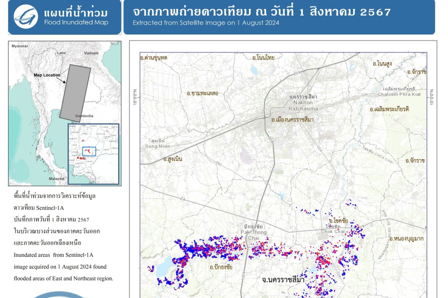Click the 'Inundated areas from Sentinel-1A' description text
The image size is (448, 298).
pyautogui.click(x=53, y=255)
